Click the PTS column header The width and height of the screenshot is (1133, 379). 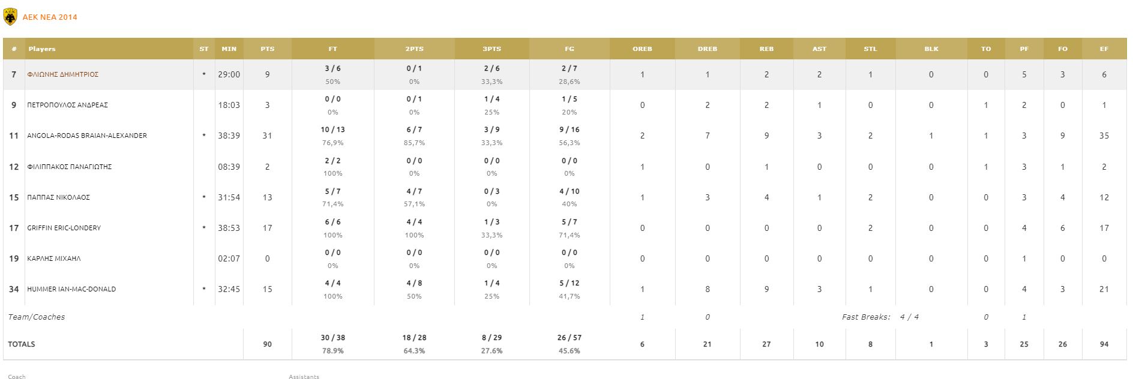pyautogui.click(x=268, y=49)
